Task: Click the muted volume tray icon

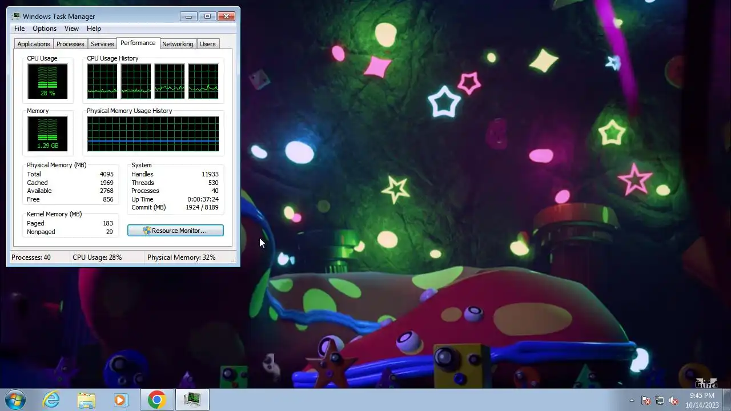Action: (x=673, y=400)
